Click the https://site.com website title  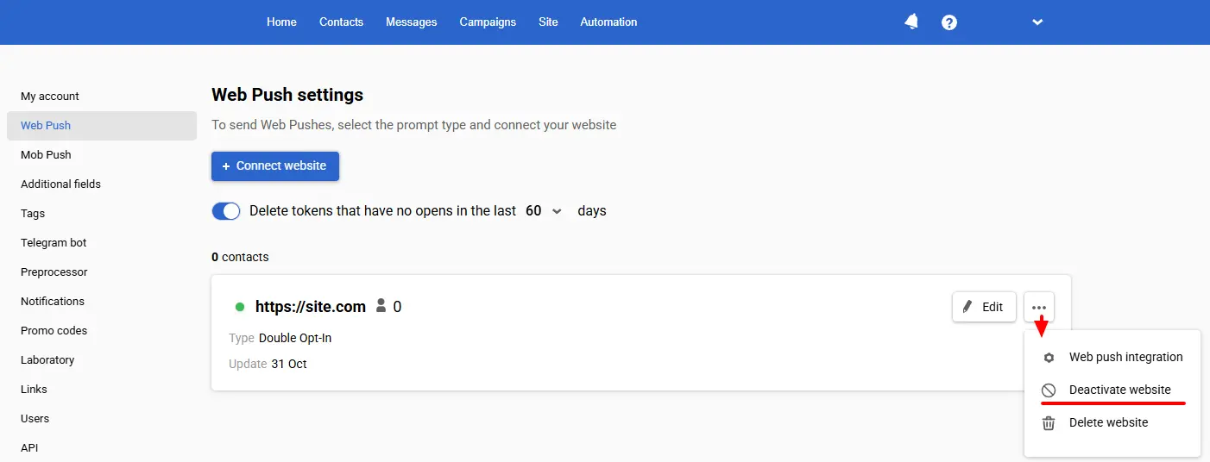click(311, 307)
